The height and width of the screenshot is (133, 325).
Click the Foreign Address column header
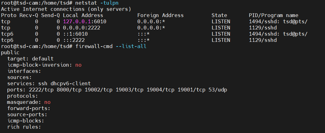pyautogui.click(x=160, y=15)
